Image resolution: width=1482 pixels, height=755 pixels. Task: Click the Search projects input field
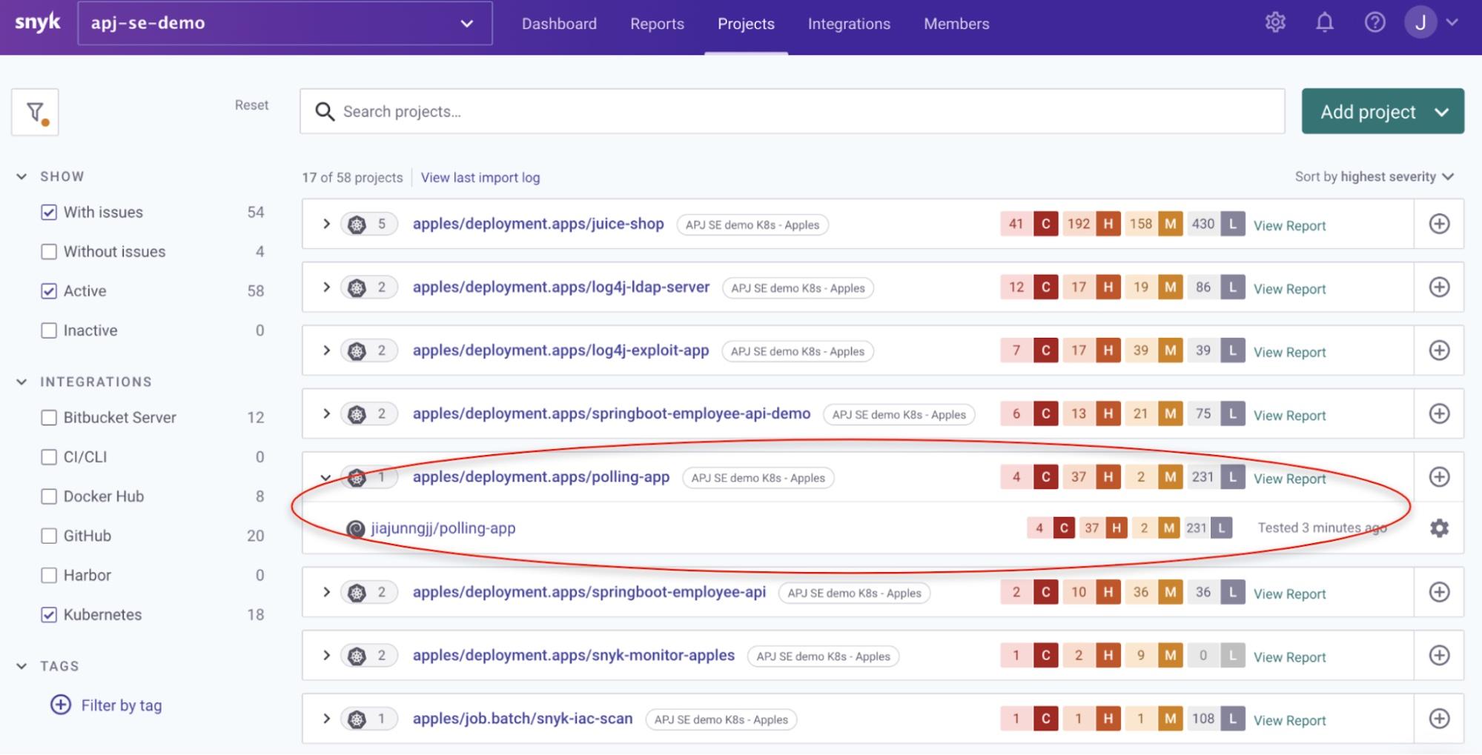(x=792, y=111)
